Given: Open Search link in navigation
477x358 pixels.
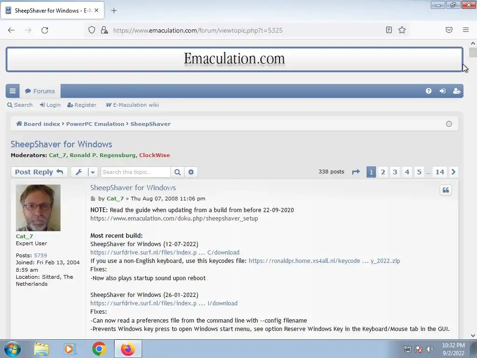Looking at the screenshot, I should coord(20,105).
